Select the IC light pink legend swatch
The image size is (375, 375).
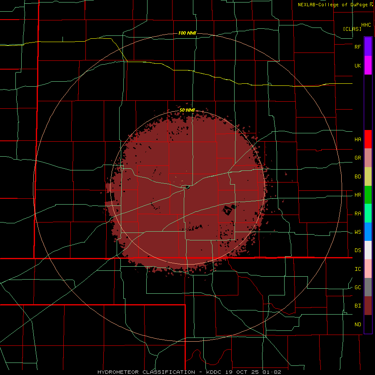[x=368, y=269]
